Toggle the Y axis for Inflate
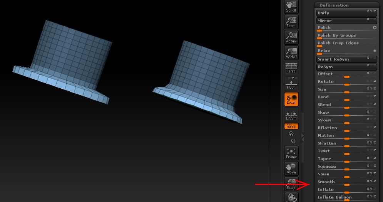 pyautogui.click(x=371, y=189)
